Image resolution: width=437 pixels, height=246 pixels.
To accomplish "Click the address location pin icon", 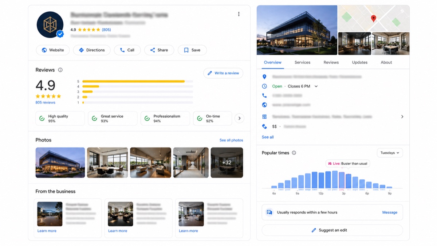I will pos(264,77).
